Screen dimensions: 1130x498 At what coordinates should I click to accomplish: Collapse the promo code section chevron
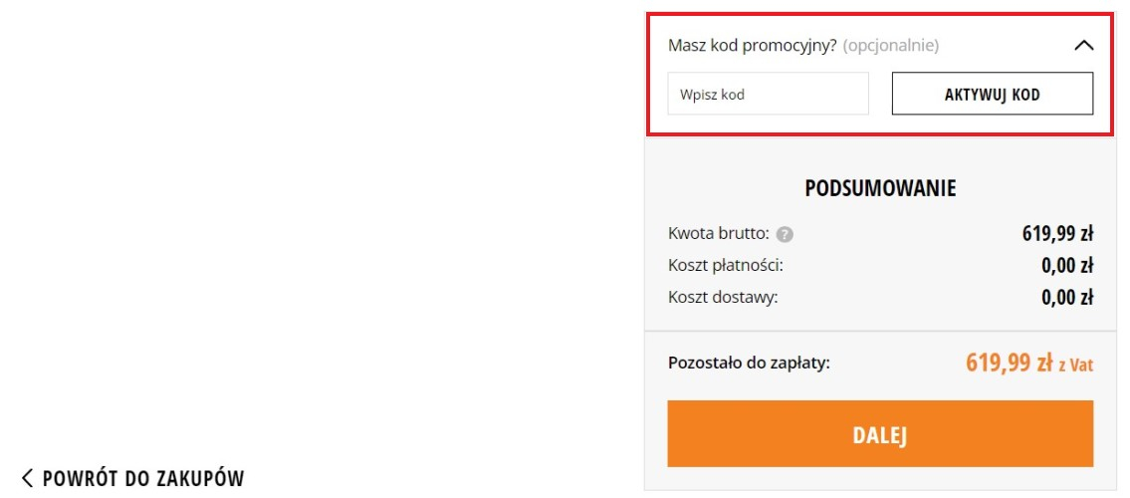(1084, 46)
